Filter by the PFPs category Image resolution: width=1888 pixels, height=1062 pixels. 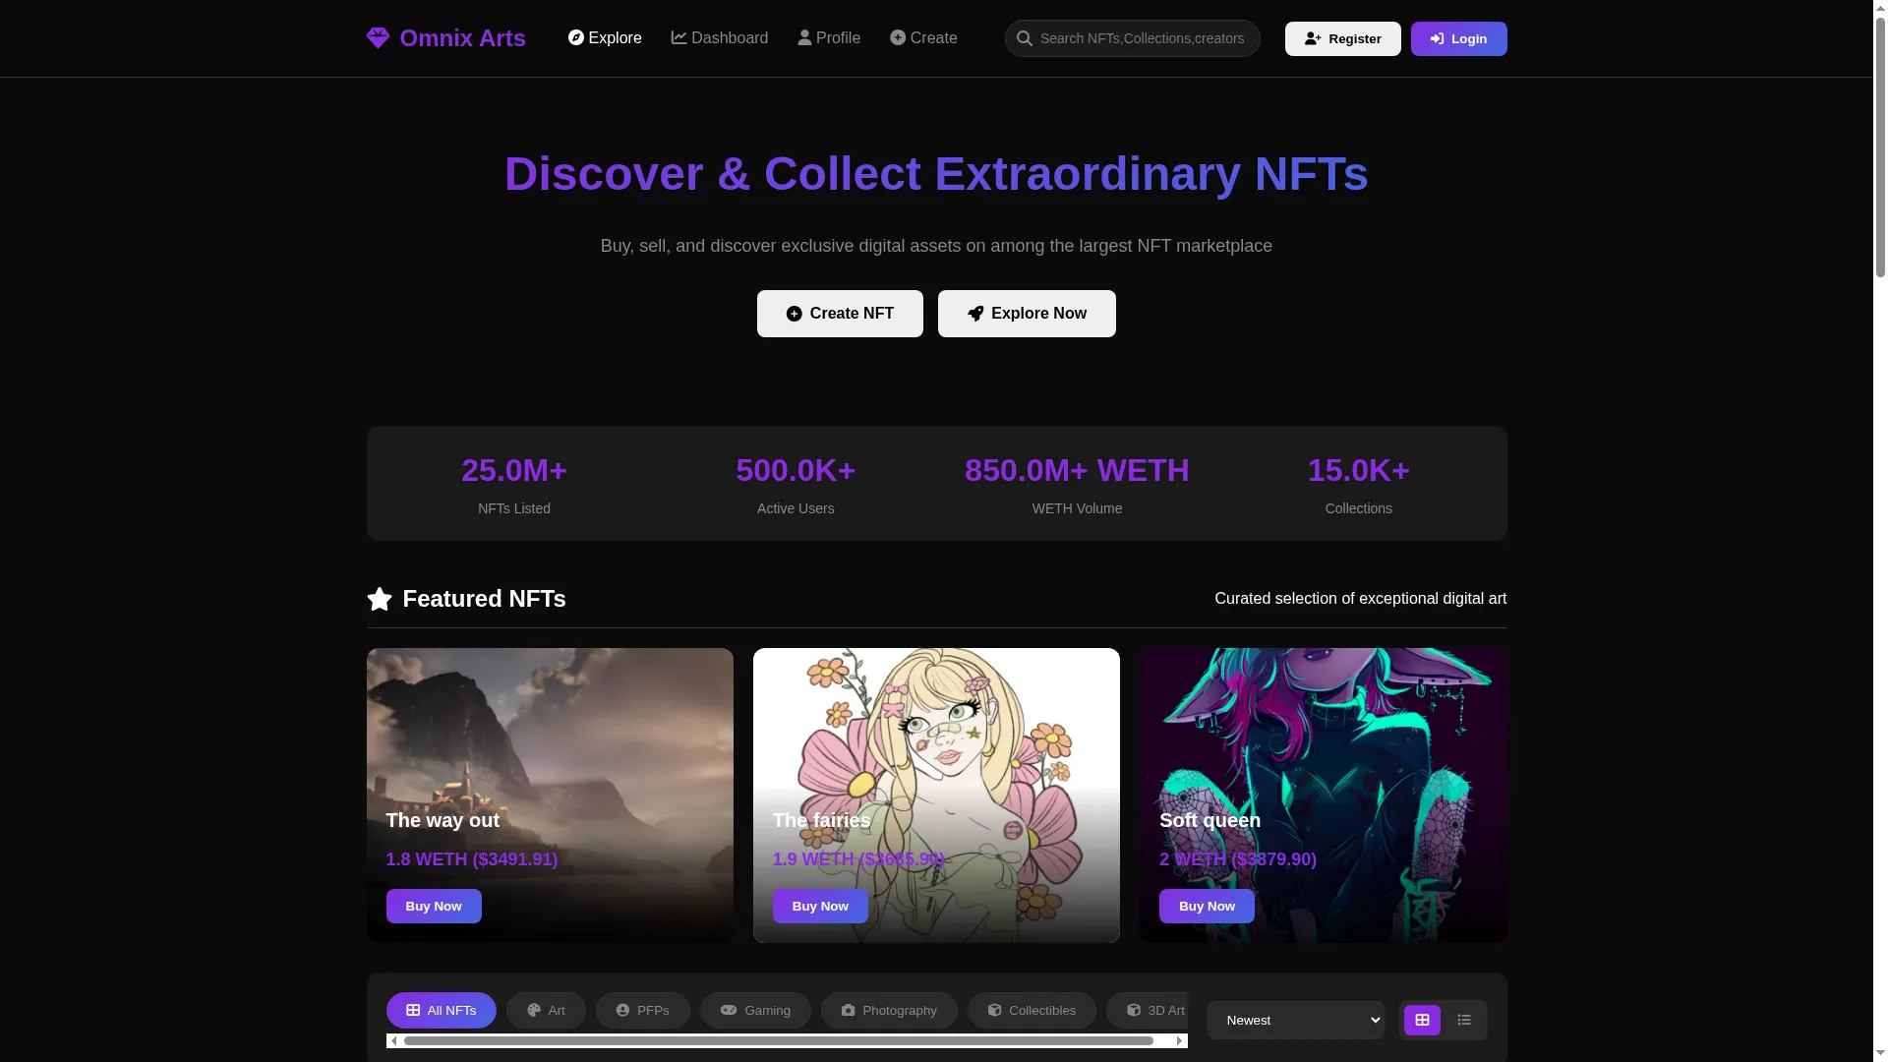(642, 1010)
